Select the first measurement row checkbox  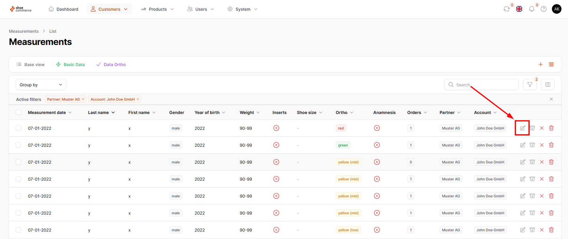tap(18, 128)
